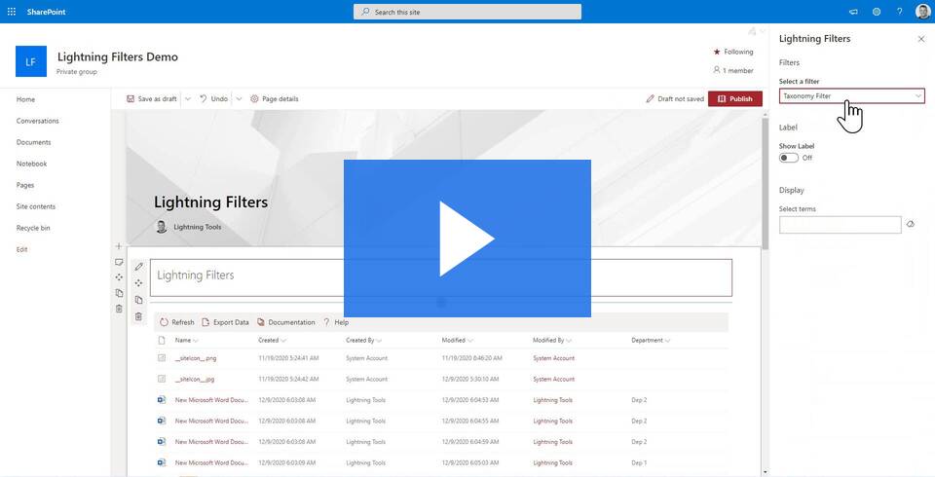Open the app launcher waffle menu
Screen dimensions: 935x477
point(12,12)
